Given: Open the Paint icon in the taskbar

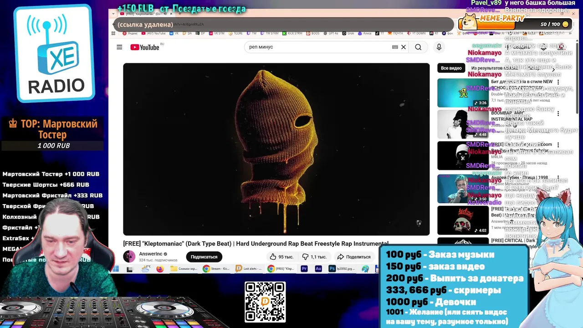Looking at the screenshot, I should pyautogui.click(x=365, y=269).
